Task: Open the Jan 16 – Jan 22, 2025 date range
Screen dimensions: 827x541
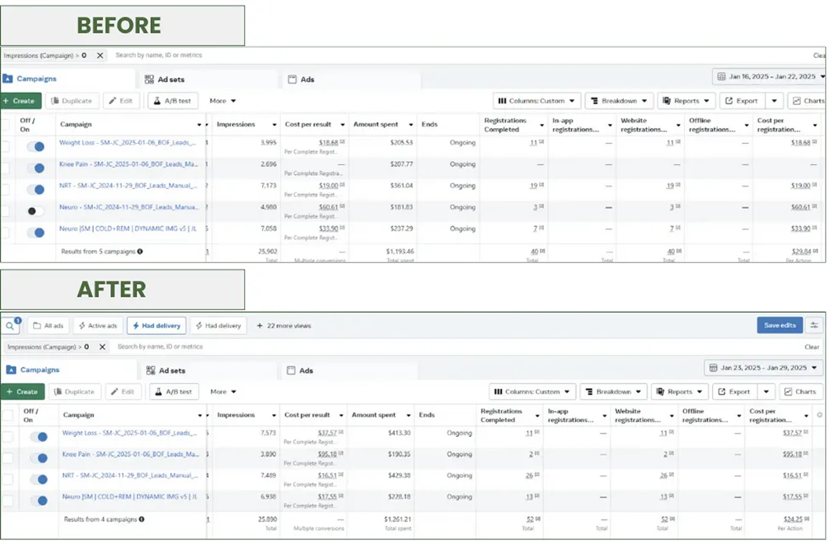Action: pos(768,76)
